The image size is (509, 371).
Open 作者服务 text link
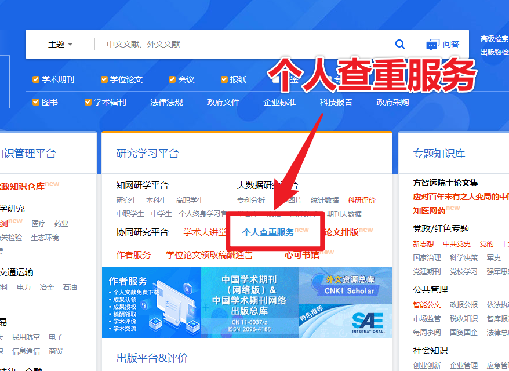tap(133, 255)
